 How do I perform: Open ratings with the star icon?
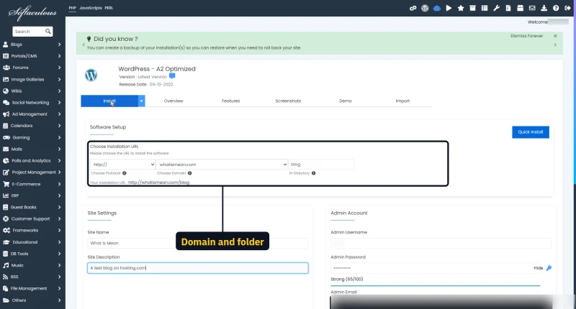click(x=461, y=8)
